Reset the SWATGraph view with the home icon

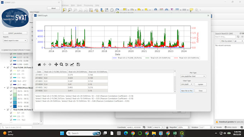39,64
